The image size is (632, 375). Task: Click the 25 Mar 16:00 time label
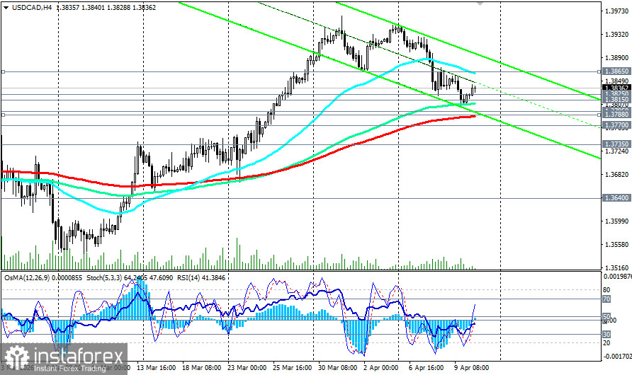292,368
